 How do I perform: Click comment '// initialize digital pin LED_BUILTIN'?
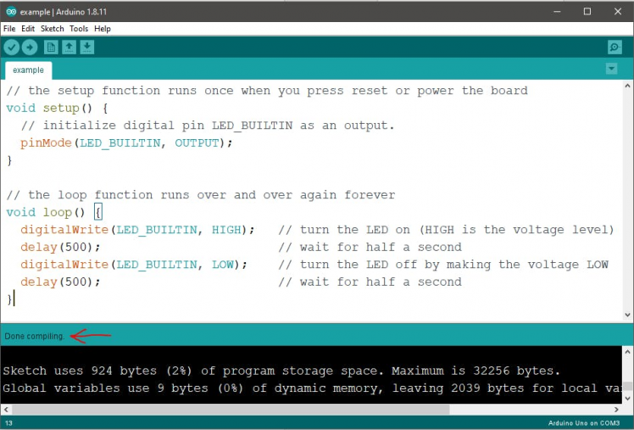208,126
